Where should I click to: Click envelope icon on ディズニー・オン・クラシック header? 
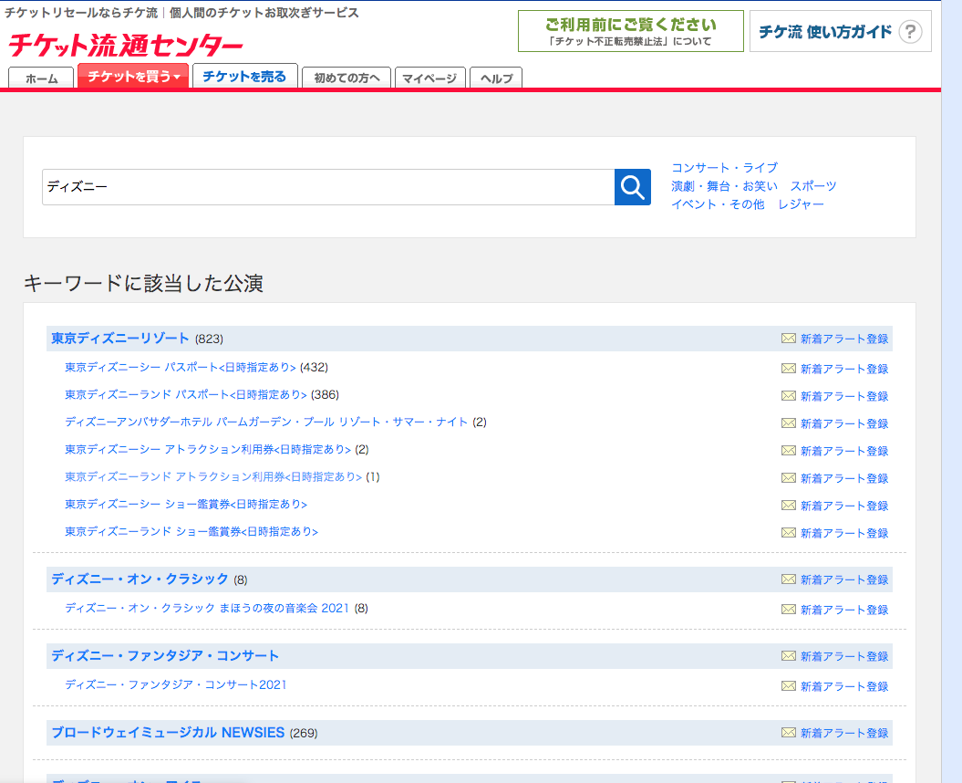coord(789,579)
